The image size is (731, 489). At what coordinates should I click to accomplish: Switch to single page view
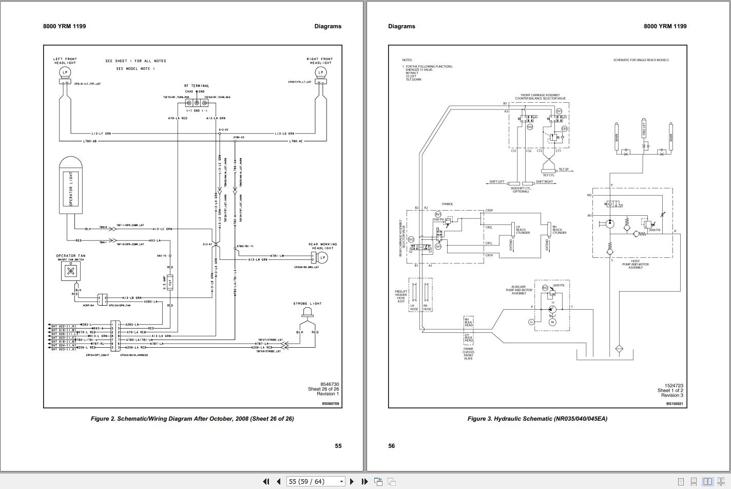pos(681,482)
